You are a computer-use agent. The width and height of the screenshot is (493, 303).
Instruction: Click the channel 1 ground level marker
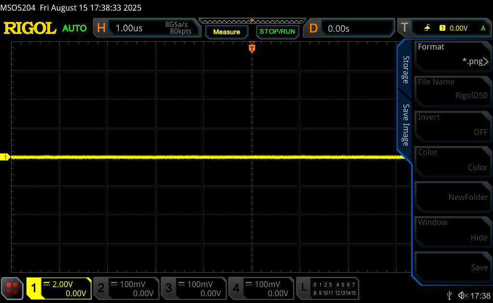click(x=5, y=157)
